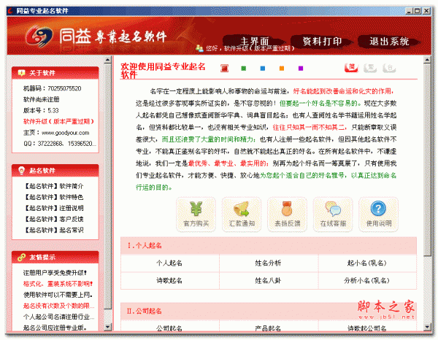Open 资料打印 print data menu
The height and width of the screenshot is (340, 438).
coord(322,42)
